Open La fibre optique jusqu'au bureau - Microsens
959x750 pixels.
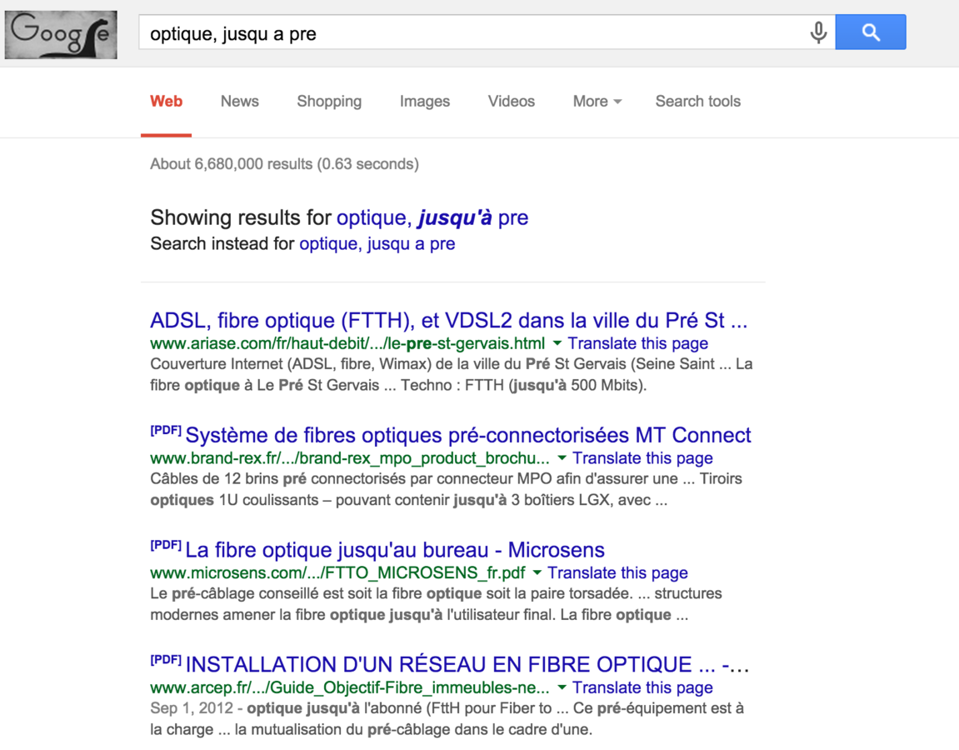(x=395, y=549)
